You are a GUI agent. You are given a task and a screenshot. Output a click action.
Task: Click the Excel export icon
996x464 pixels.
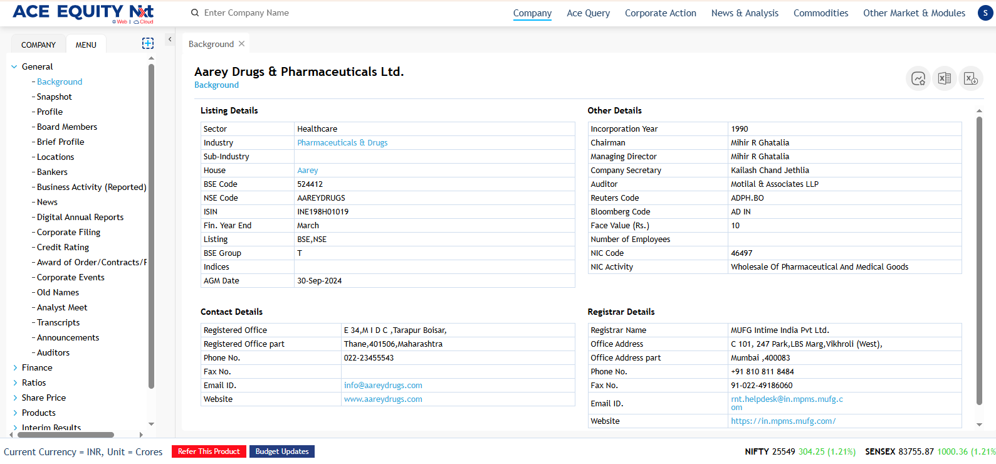(x=944, y=78)
